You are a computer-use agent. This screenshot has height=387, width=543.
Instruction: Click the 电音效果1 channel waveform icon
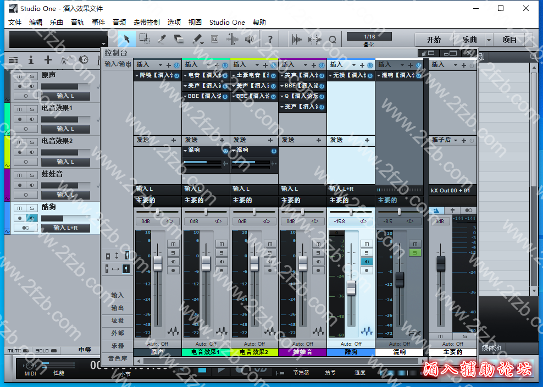coord(221,331)
